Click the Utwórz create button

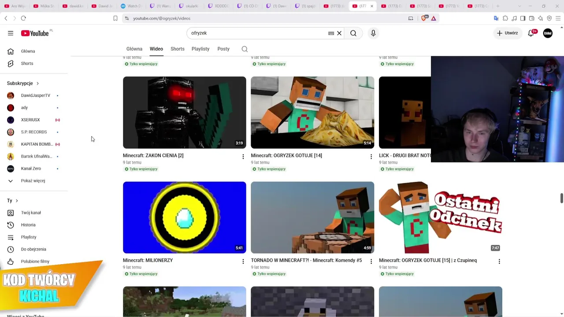507,33
